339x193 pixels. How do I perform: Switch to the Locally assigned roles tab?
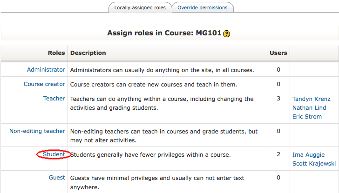[140, 7]
